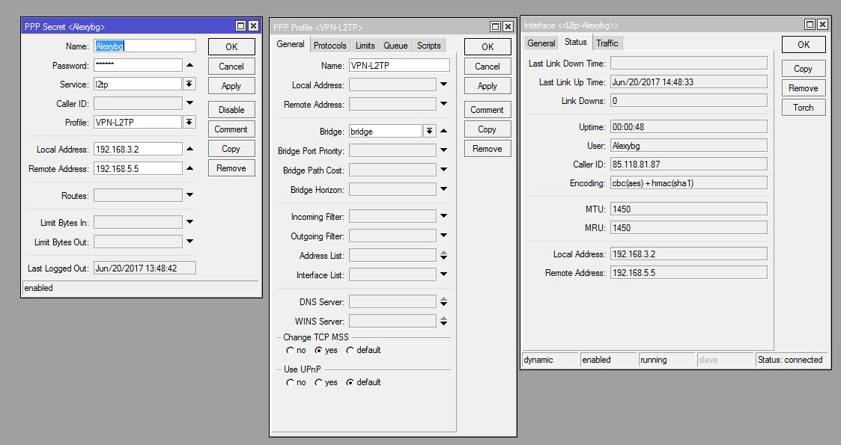Click the Address List up-down arrows
The image size is (841, 445).
[x=443, y=256]
